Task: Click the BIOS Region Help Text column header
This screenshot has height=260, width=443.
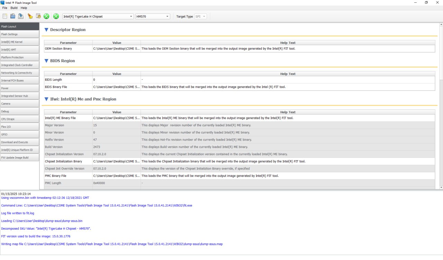Action: coord(288,74)
